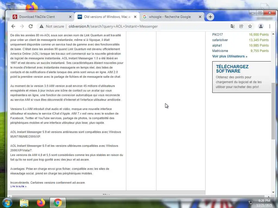This screenshot has width=278, height=208.
Task: Click the Recycle Bin desktop icon
Action: point(11,6)
